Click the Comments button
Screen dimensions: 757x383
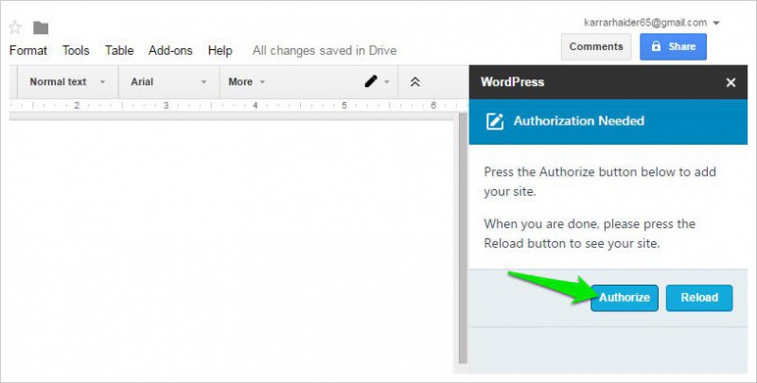tap(596, 46)
